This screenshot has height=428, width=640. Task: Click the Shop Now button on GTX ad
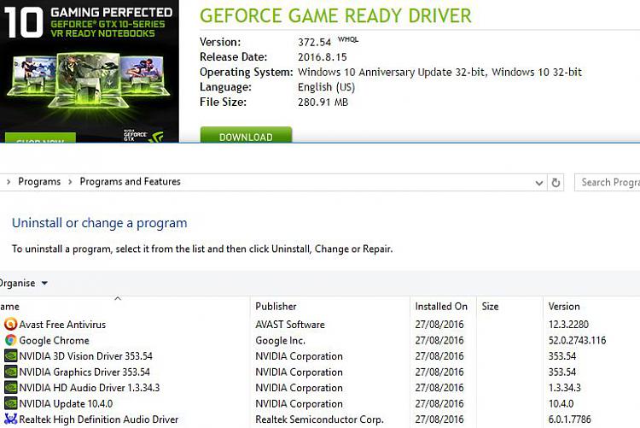[40, 138]
